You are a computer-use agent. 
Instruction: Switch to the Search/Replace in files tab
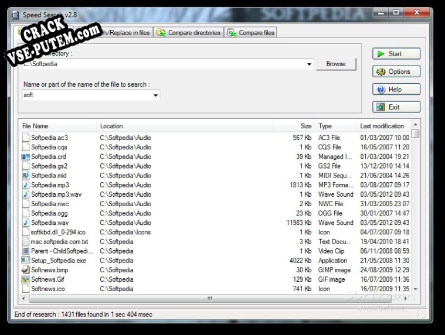coord(124,33)
